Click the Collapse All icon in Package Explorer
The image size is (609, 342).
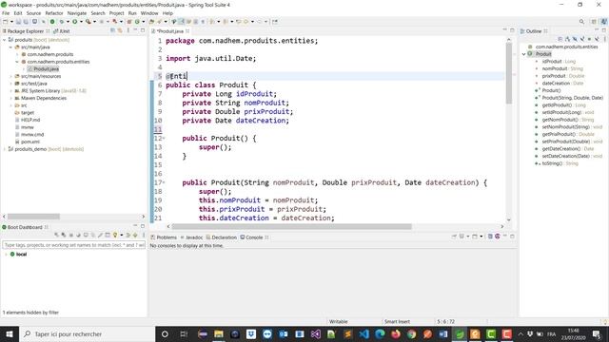pyautogui.click(x=112, y=30)
